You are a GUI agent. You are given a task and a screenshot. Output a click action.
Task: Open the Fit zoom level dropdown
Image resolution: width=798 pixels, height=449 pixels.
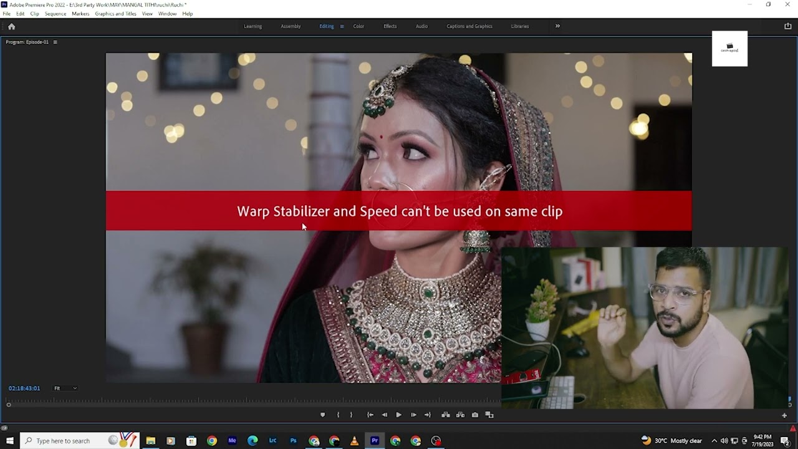[65, 388]
